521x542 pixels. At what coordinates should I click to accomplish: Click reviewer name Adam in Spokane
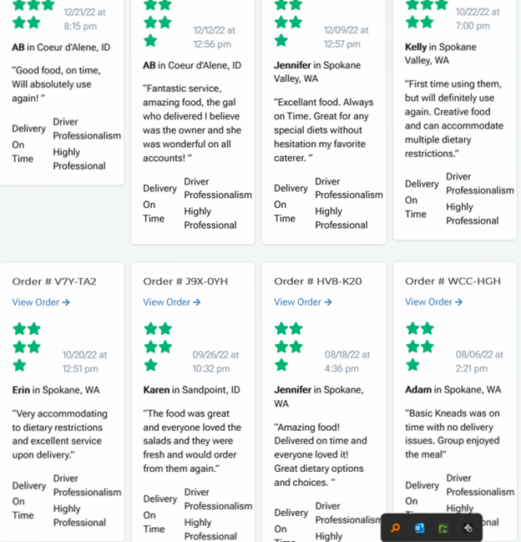click(x=418, y=390)
